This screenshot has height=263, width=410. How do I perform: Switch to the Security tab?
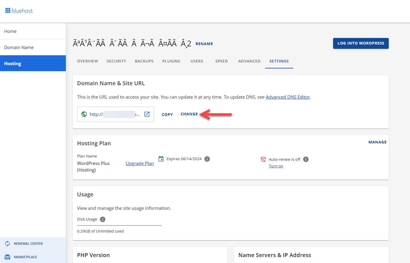(116, 61)
